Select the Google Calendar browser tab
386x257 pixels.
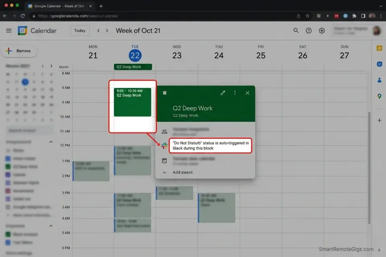coord(59,6)
